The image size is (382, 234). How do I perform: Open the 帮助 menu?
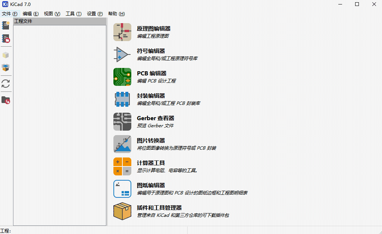point(116,13)
